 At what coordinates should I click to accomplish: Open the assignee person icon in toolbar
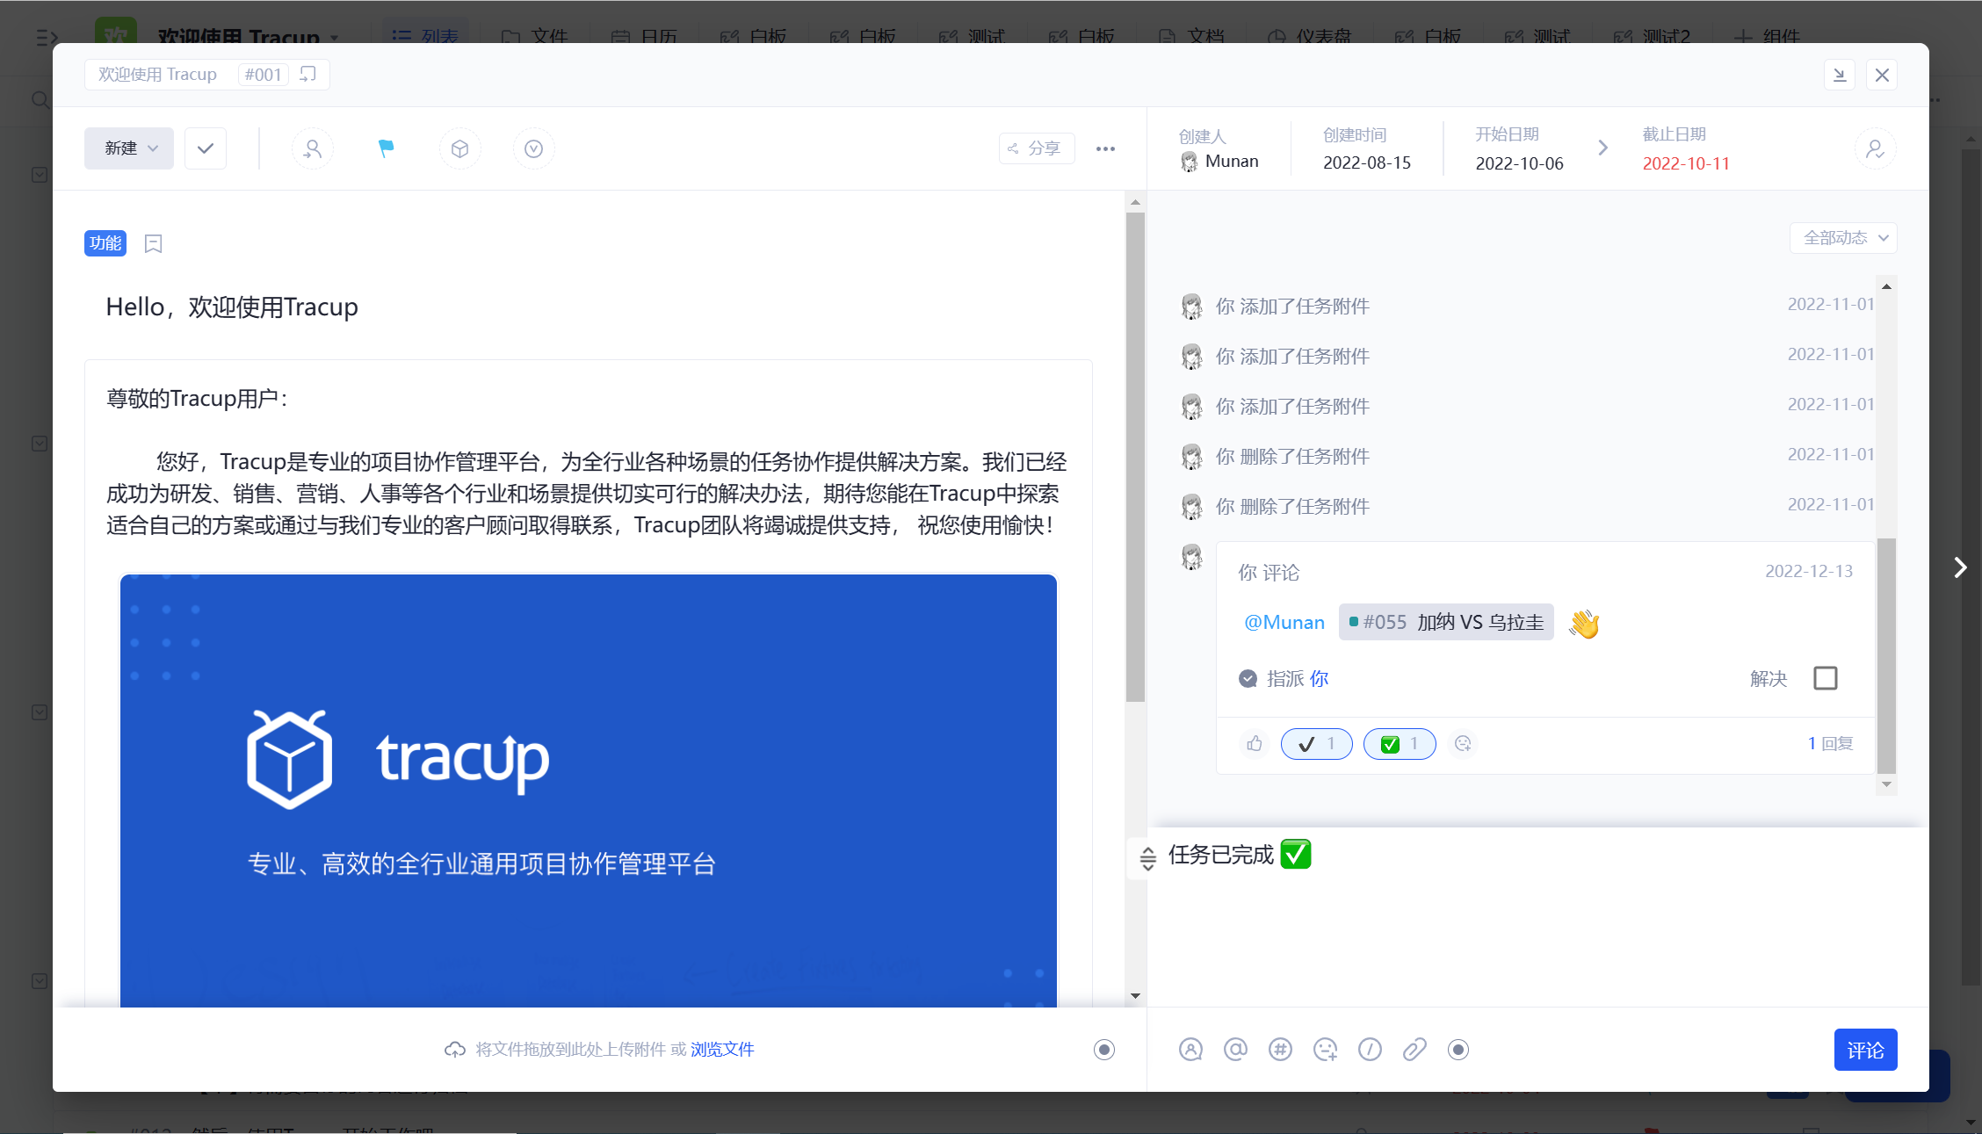point(313,148)
